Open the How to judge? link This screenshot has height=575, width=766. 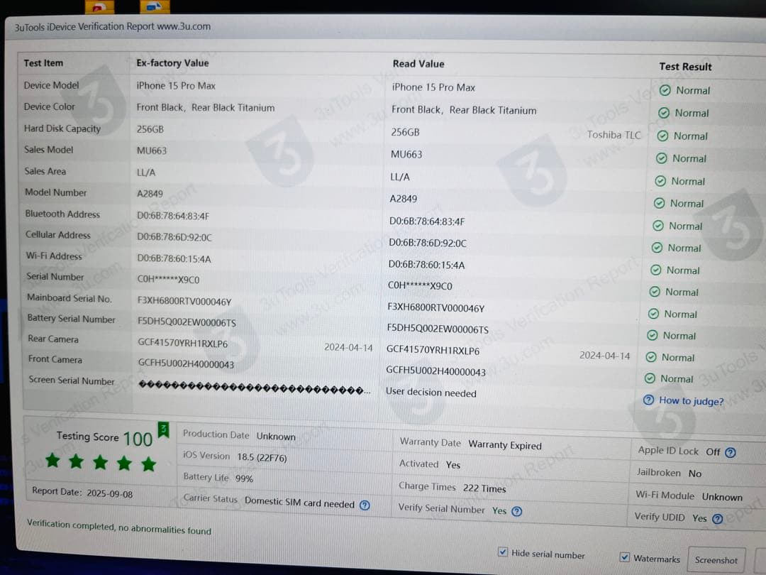tap(691, 401)
